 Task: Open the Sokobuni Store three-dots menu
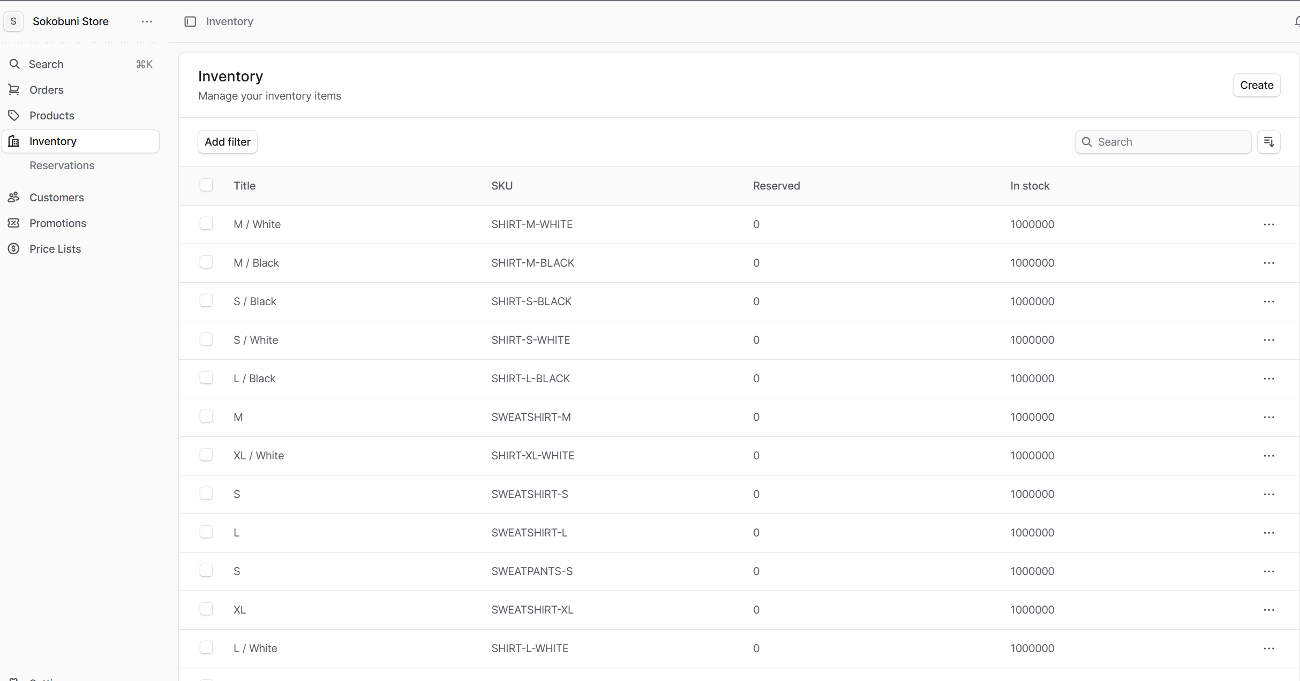[x=147, y=21]
